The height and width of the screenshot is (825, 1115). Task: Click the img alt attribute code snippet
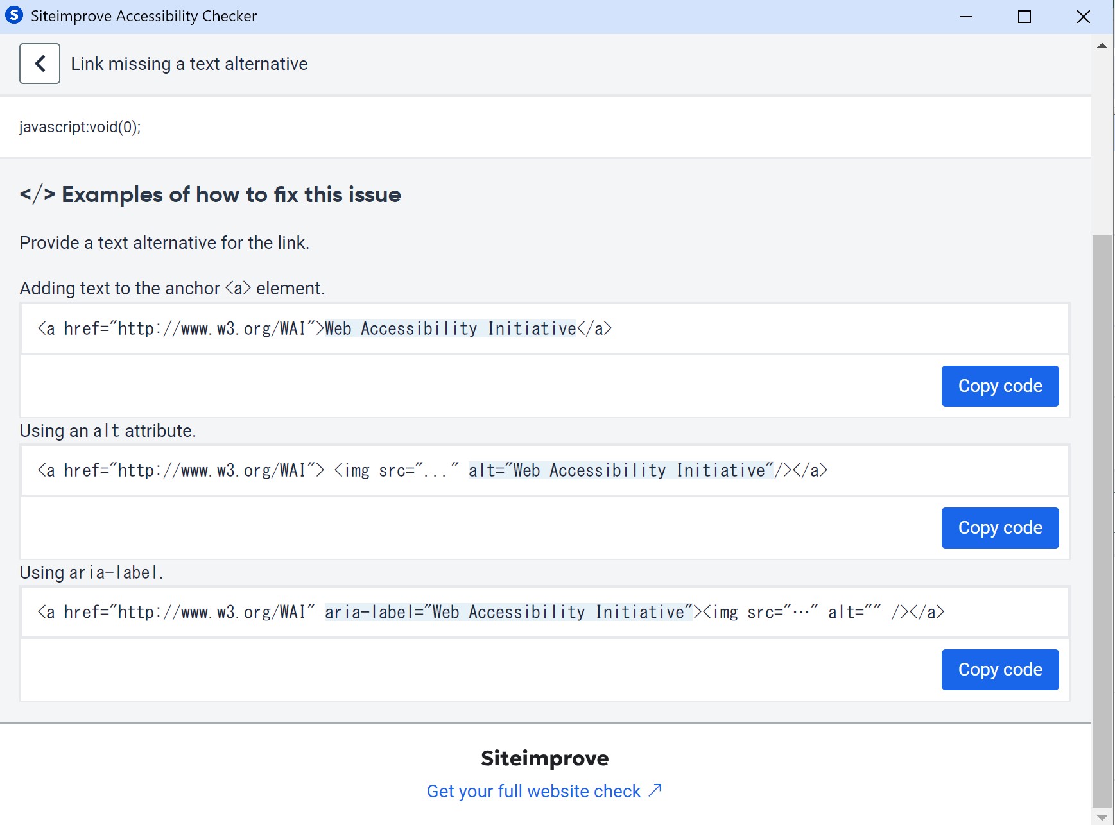(x=432, y=470)
